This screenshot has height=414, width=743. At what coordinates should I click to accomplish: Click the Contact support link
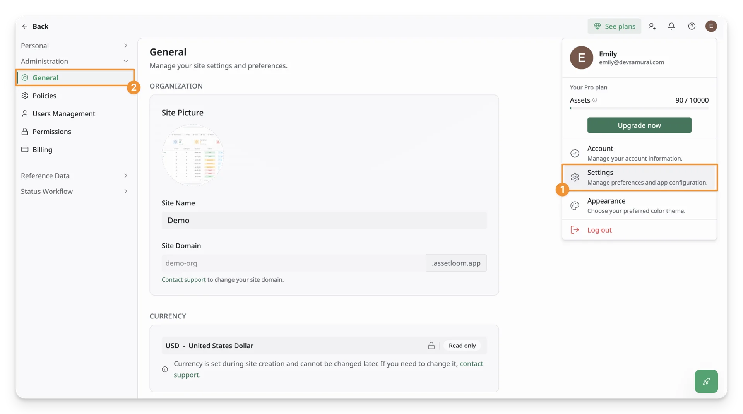point(183,280)
